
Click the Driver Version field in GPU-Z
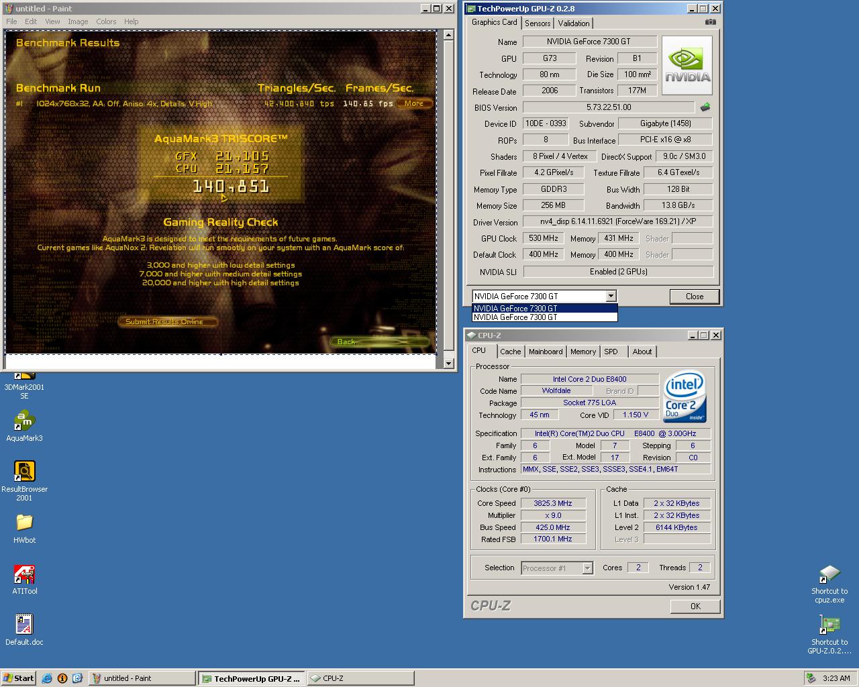coord(617,221)
